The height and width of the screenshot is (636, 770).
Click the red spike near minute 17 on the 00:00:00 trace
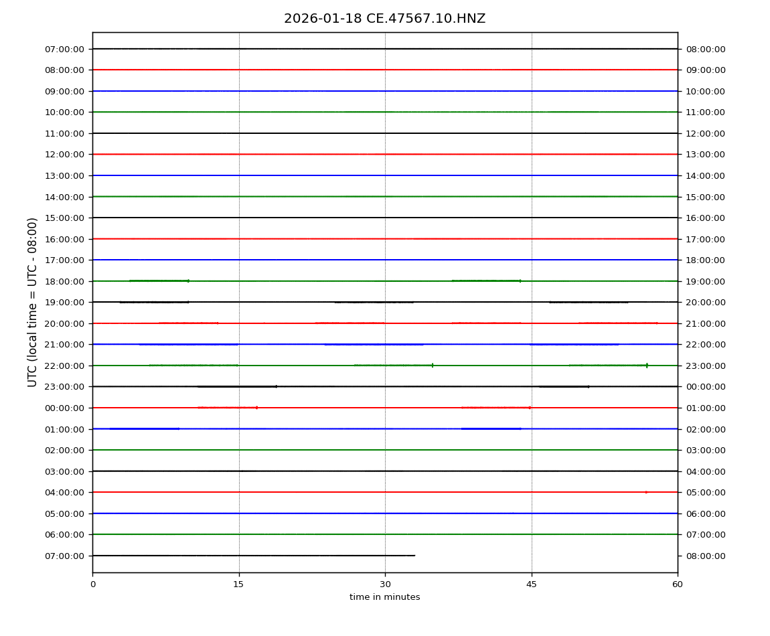pyautogui.click(x=256, y=408)
